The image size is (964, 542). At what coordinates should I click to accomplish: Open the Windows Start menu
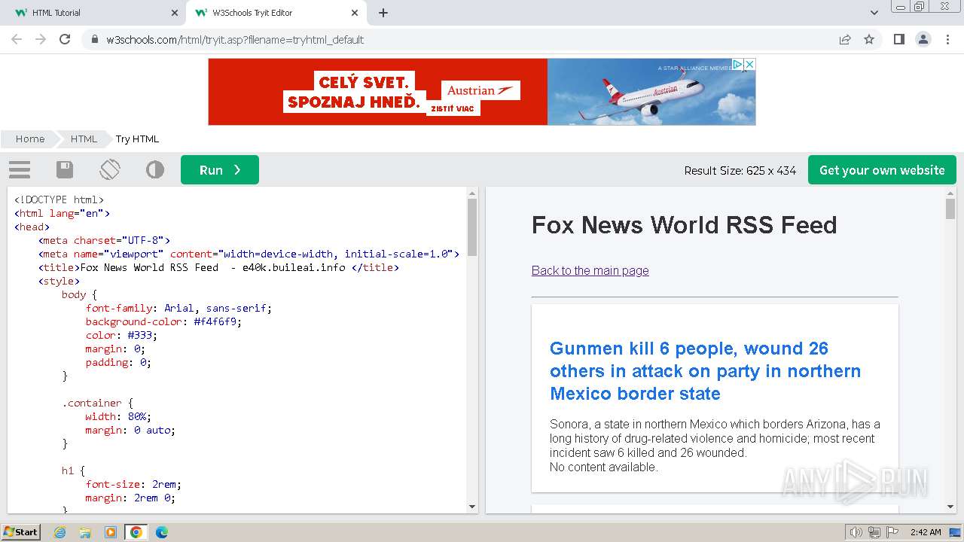point(20,531)
